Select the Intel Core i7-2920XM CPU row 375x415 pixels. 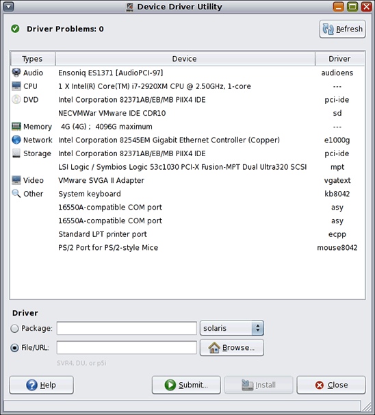(187, 86)
